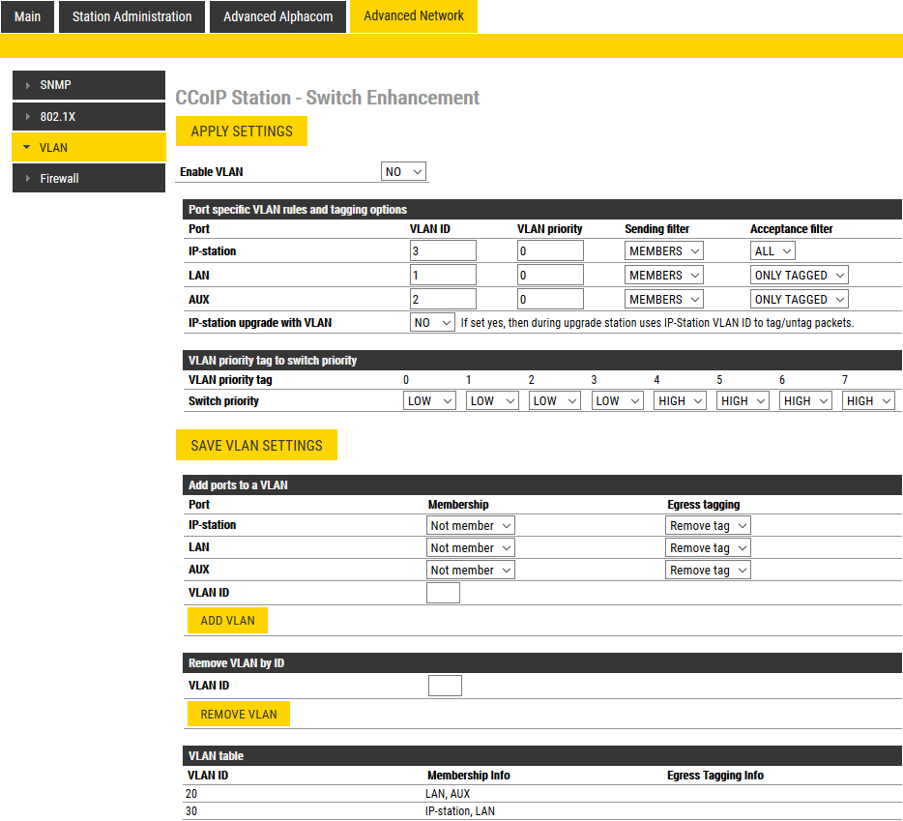Open the Station Administration tab

click(x=131, y=16)
